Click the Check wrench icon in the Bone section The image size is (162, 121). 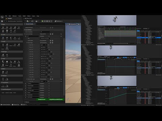[x=15, y=31]
